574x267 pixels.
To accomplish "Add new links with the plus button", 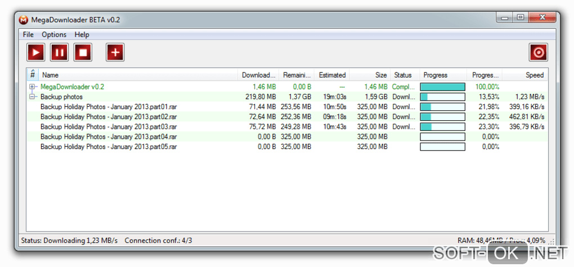I will [115, 52].
